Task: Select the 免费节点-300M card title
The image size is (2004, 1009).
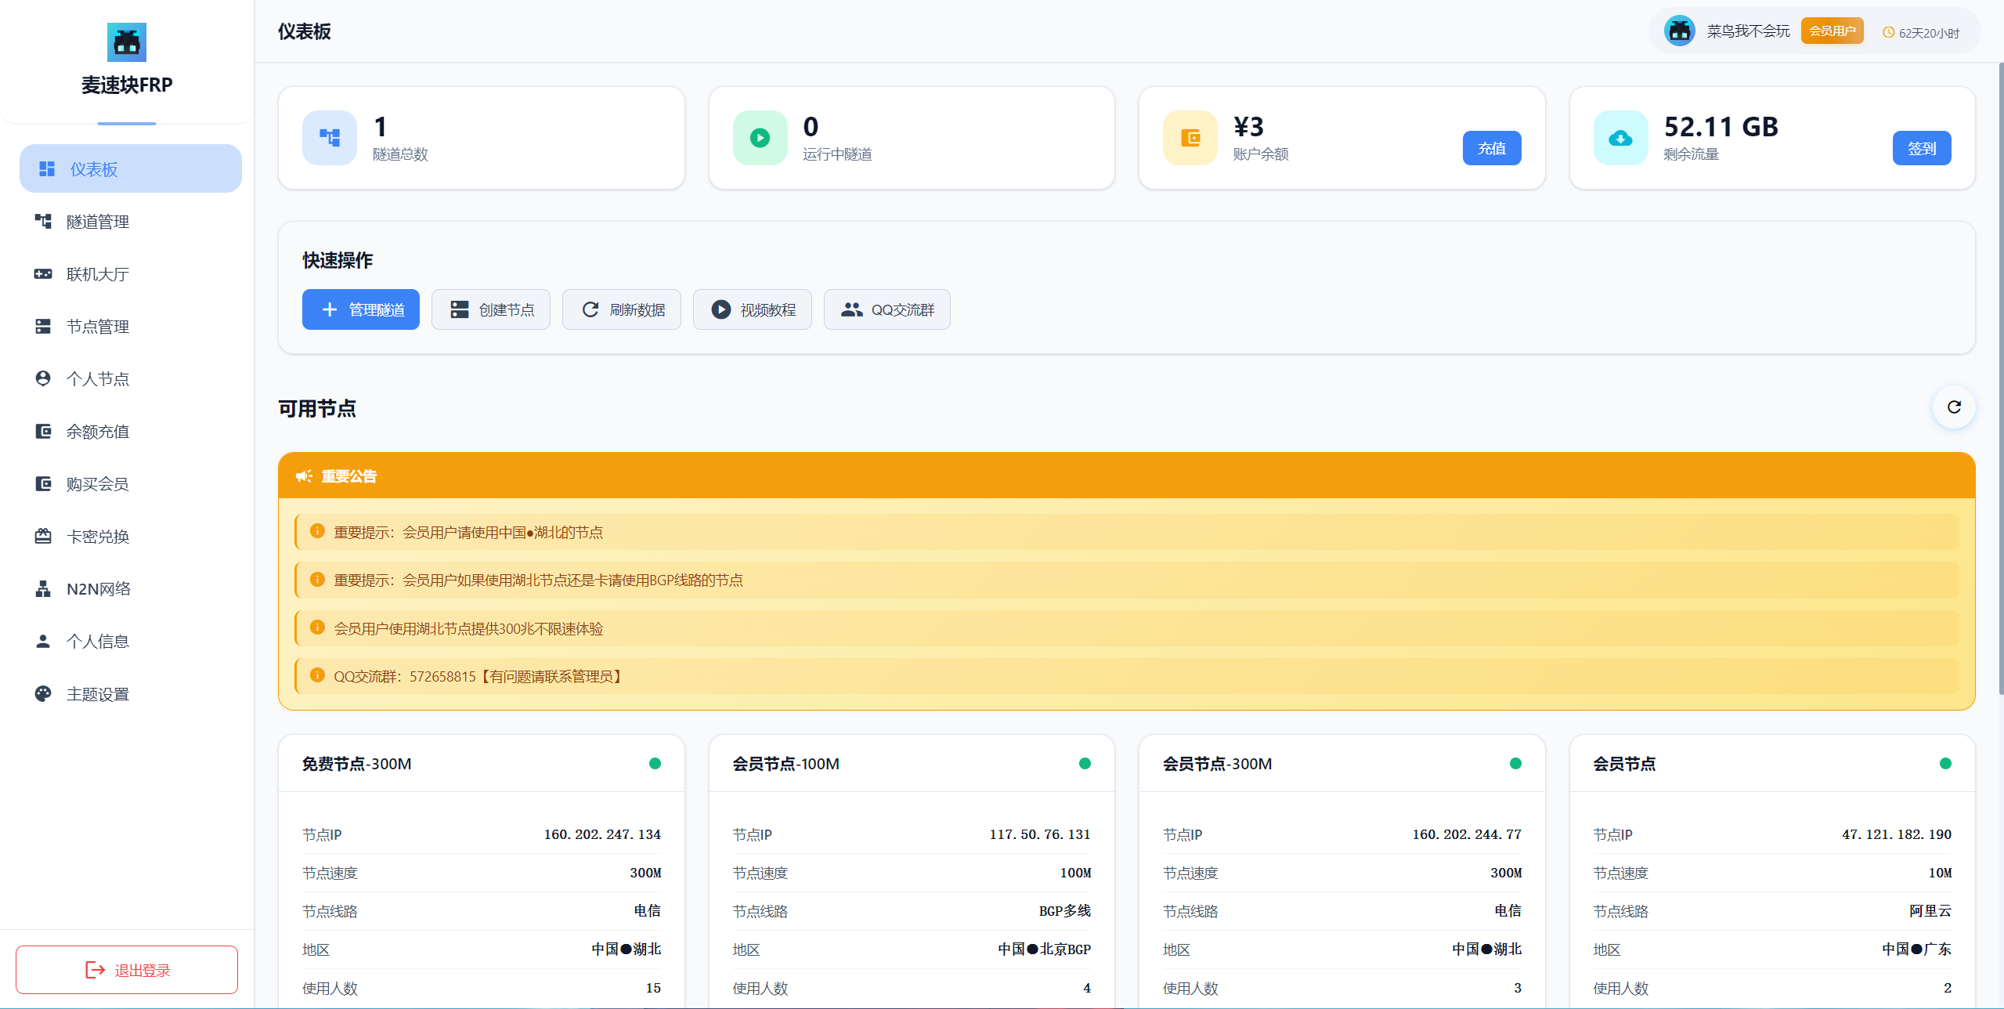Action: pos(357,764)
